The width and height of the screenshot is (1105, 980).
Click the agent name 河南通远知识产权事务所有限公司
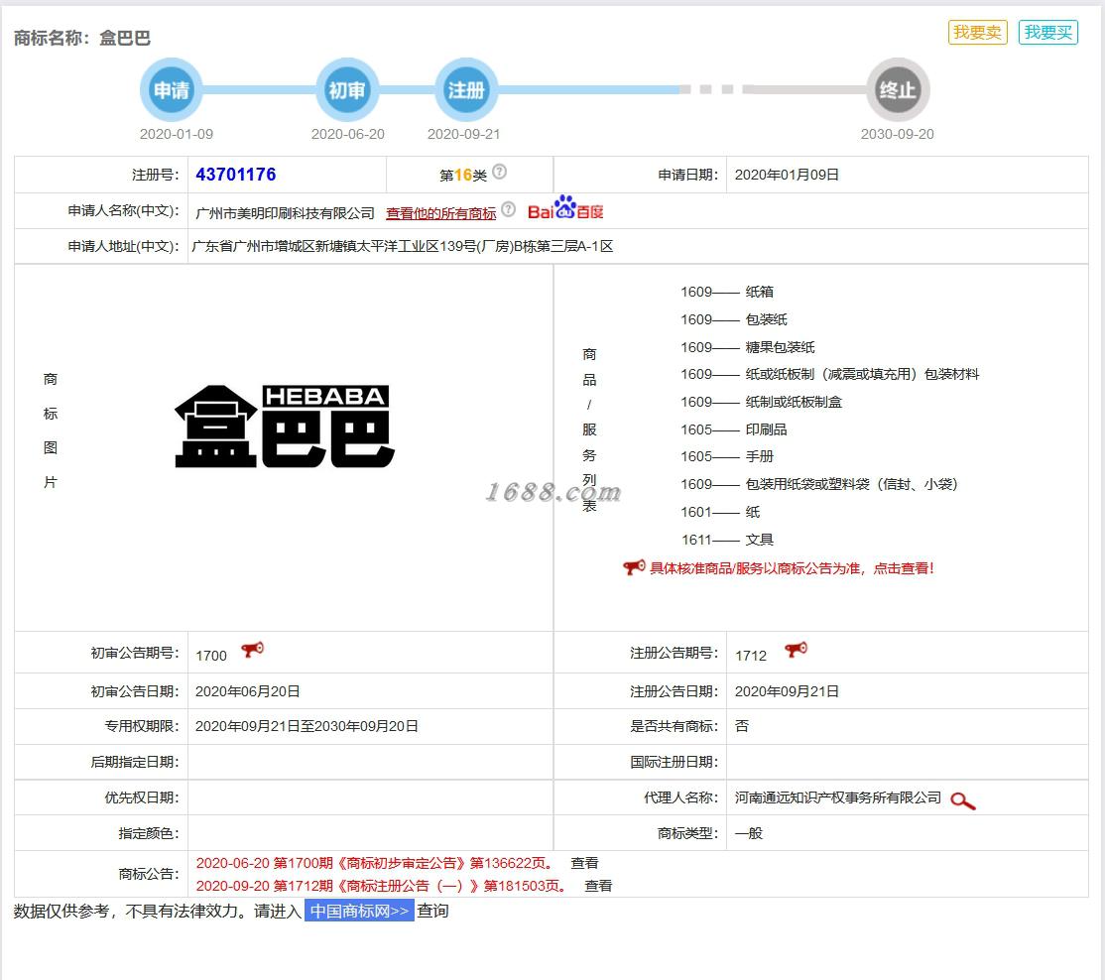[838, 797]
